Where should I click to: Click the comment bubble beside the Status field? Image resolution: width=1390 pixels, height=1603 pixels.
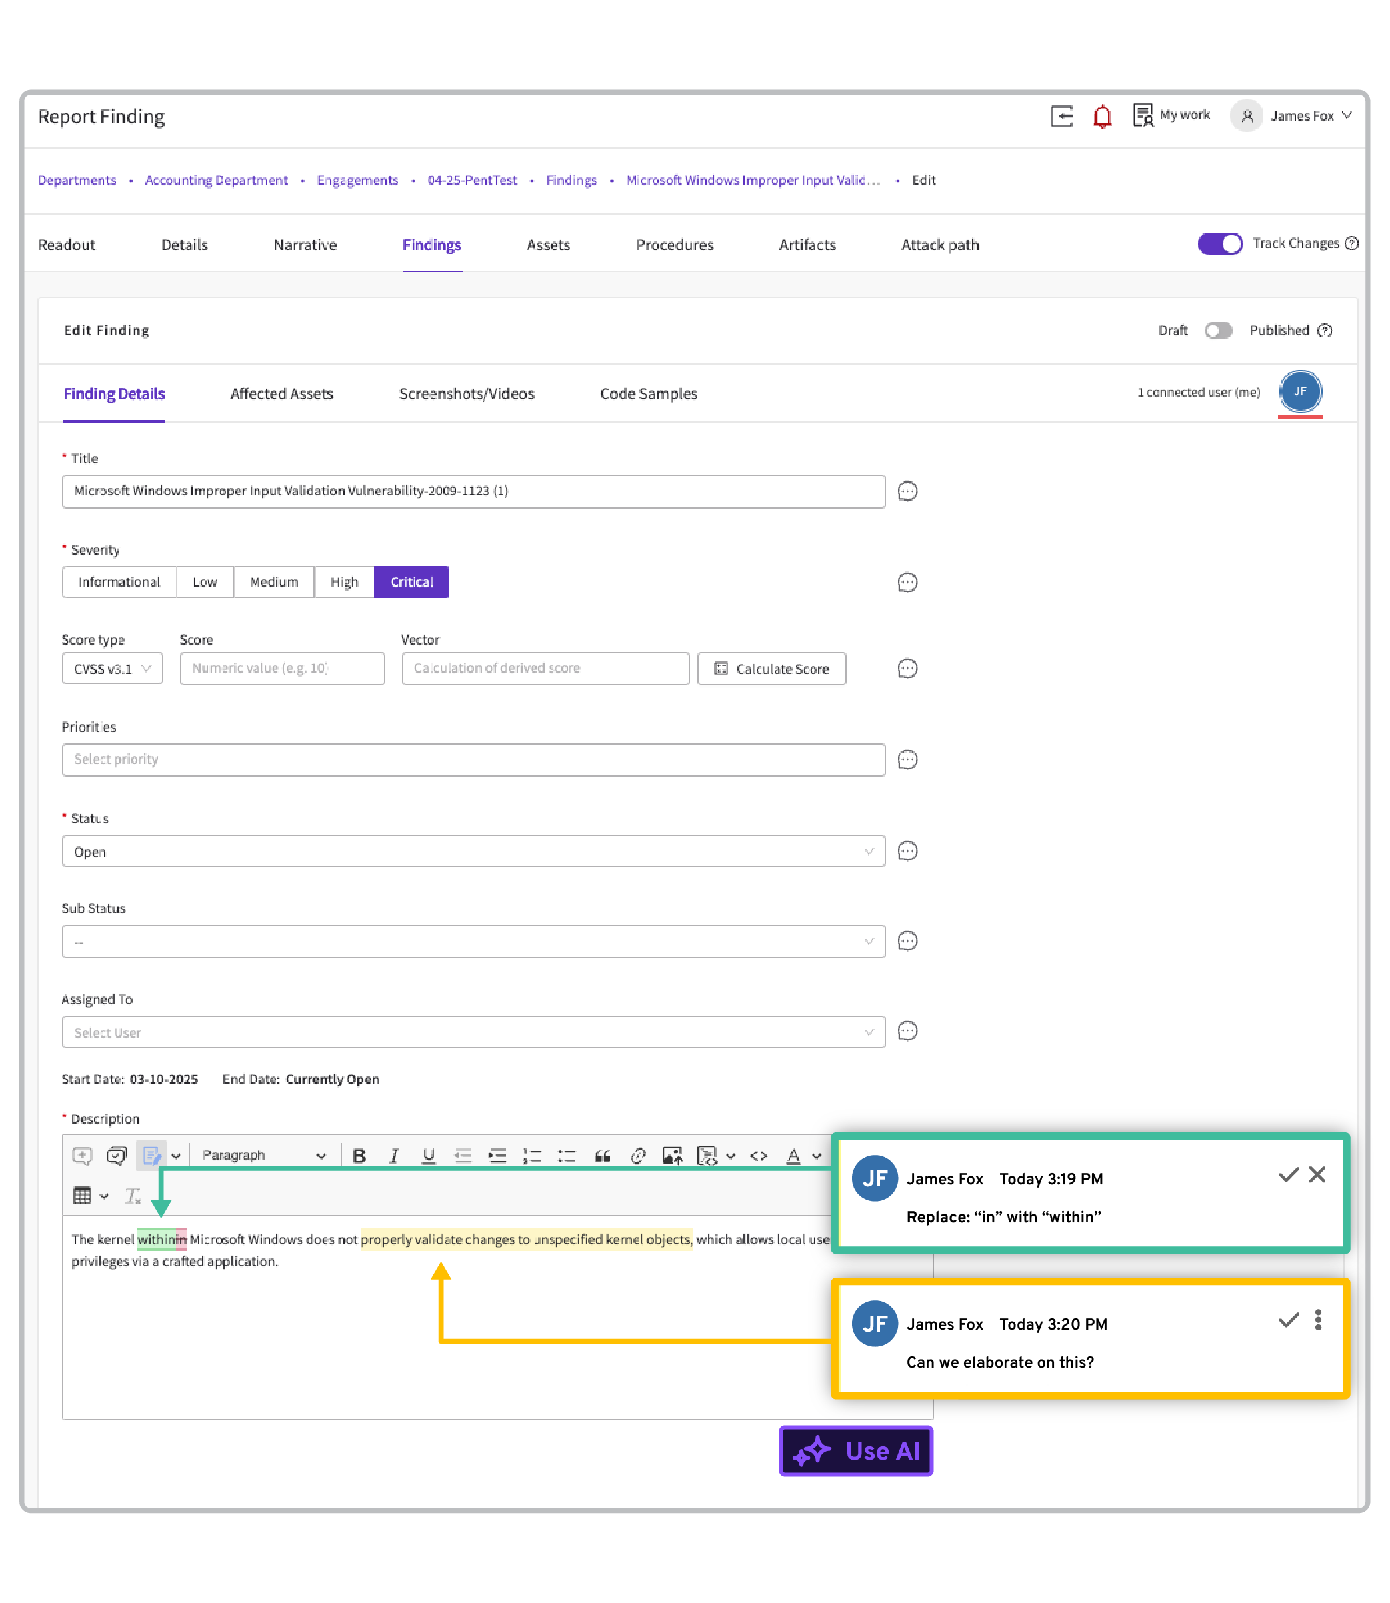tap(907, 850)
